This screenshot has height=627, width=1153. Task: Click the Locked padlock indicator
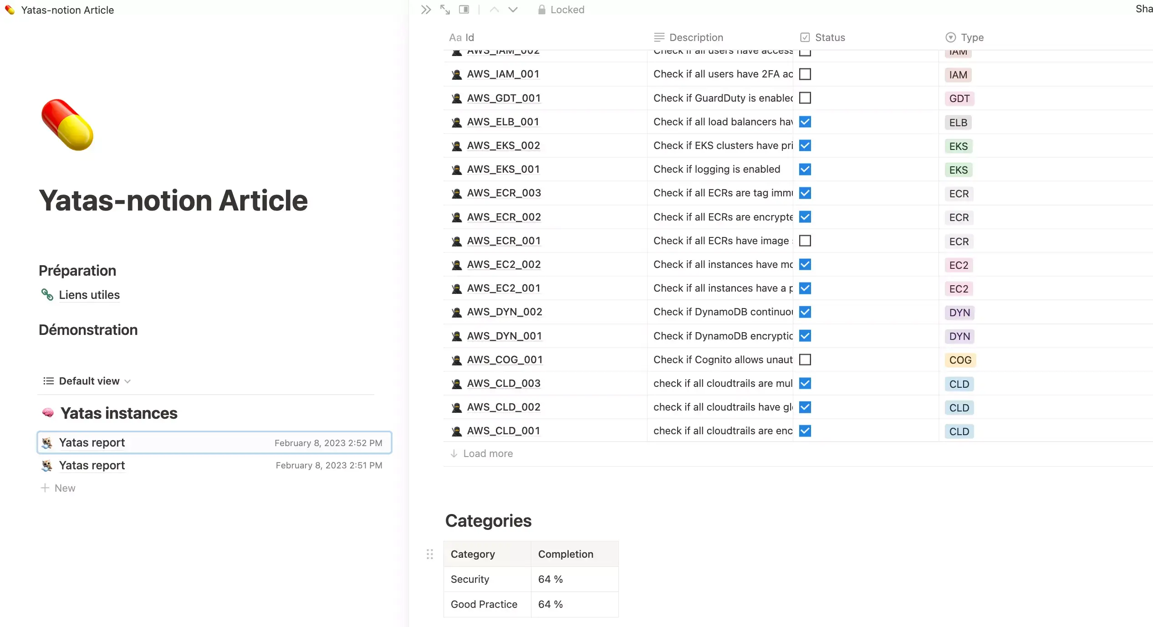tap(561, 10)
